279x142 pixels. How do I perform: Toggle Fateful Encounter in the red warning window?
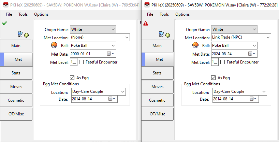point(223,62)
